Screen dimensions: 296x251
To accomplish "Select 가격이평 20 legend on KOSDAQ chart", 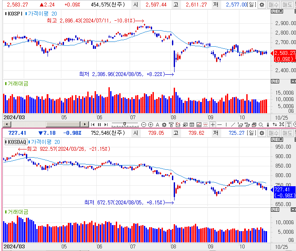I will click(x=44, y=142).
